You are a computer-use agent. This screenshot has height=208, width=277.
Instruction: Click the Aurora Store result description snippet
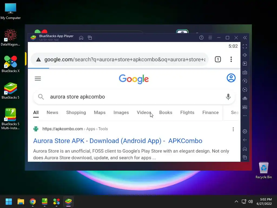(x=131, y=154)
